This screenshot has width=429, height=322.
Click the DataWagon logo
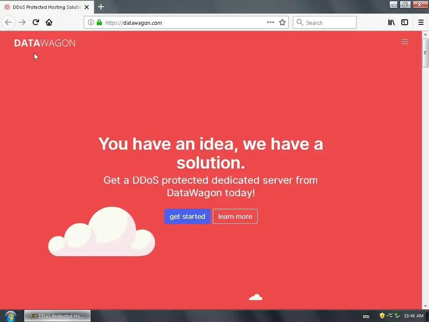45,43
